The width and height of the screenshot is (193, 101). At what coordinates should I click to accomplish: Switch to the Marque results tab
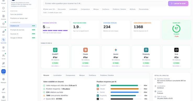pyautogui.click(x=82, y=75)
